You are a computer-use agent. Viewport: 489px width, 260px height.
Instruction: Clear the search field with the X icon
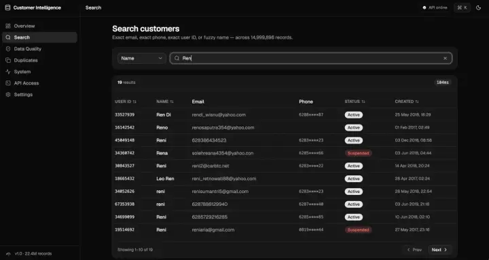(x=445, y=58)
